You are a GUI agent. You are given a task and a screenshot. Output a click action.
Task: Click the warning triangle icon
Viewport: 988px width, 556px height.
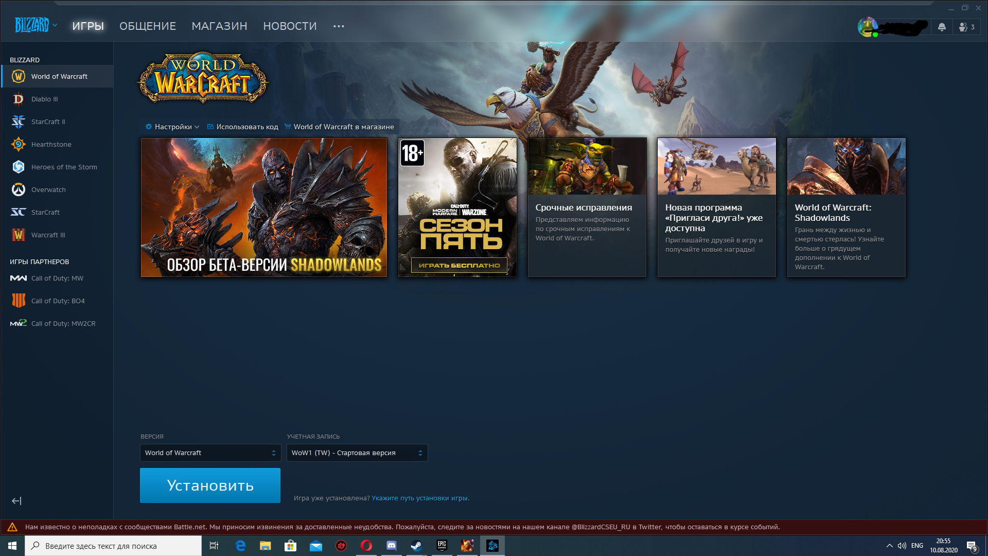click(x=12, y=527)
